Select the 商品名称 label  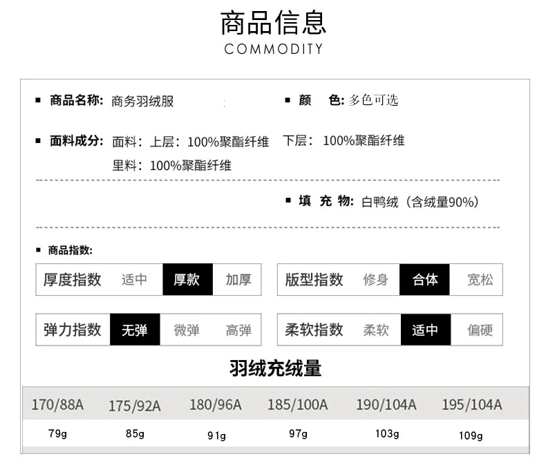tap(77, 100)
